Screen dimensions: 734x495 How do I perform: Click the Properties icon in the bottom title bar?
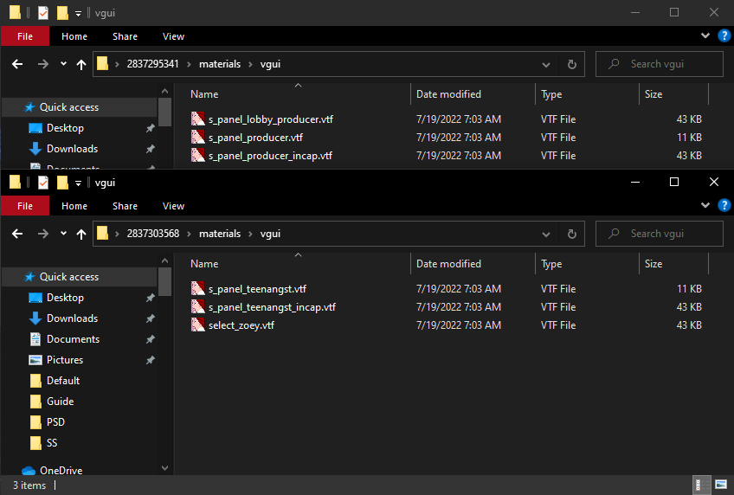point(43,183)
